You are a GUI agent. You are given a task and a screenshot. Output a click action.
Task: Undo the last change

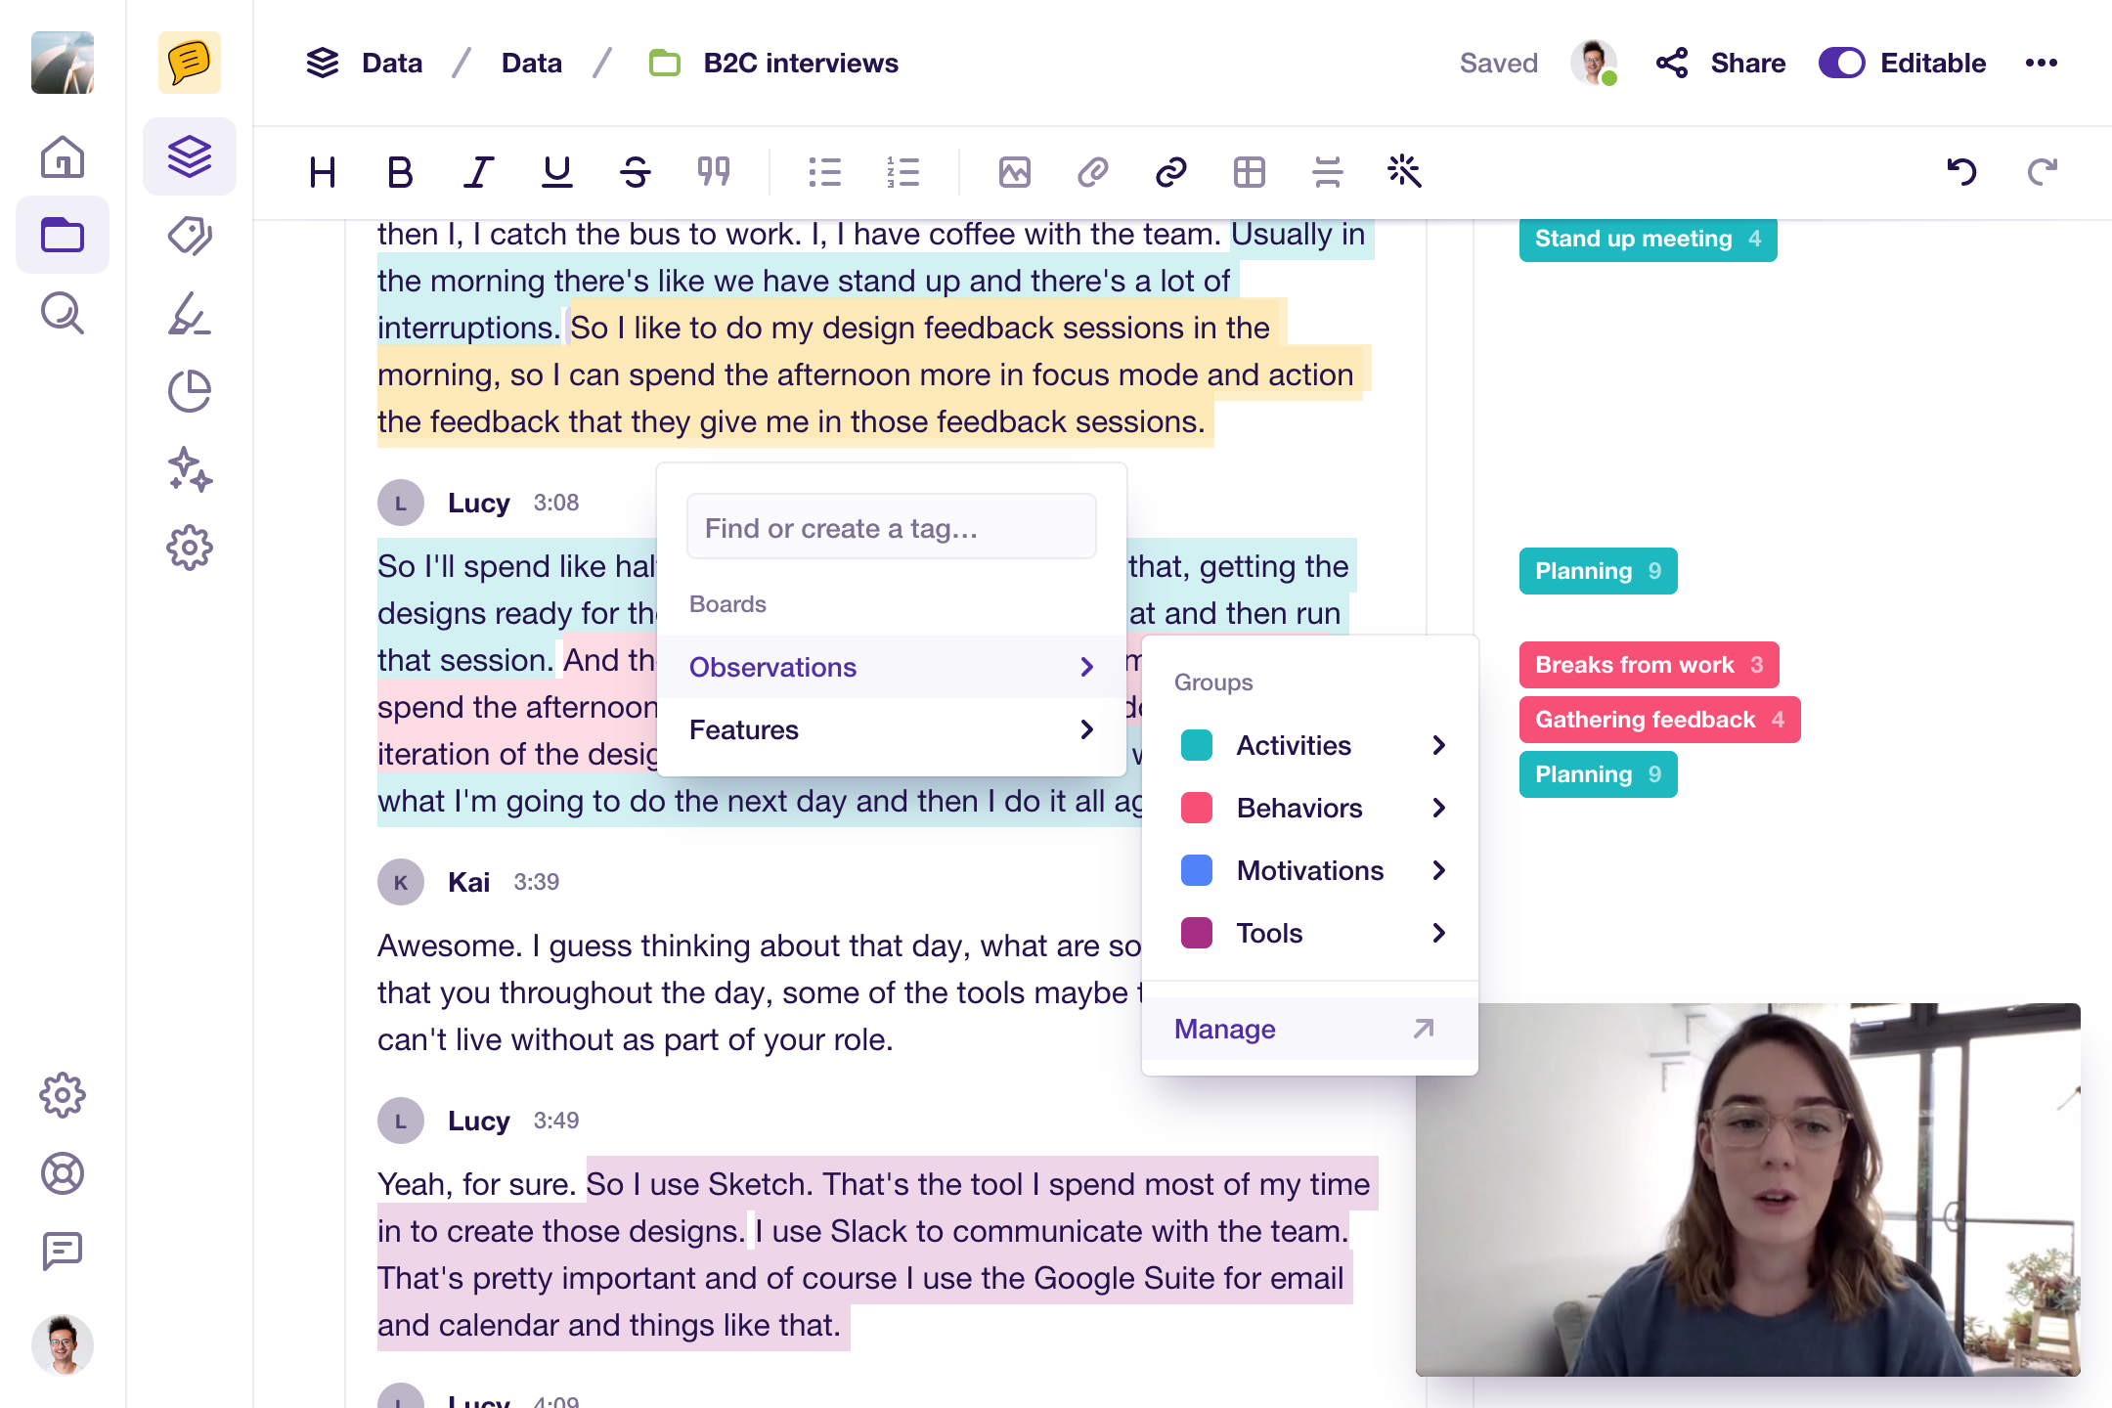point(1964,172)
